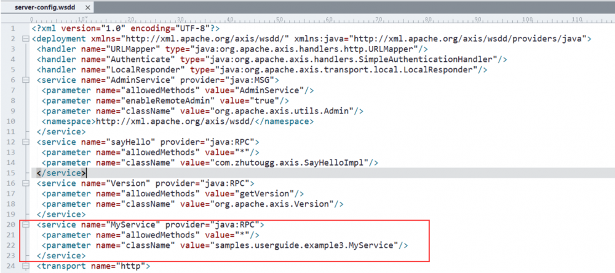The width and height of the screenshot is (615, 273).
Task: Click the column ruler above the code
Action: tap(322, 19)
